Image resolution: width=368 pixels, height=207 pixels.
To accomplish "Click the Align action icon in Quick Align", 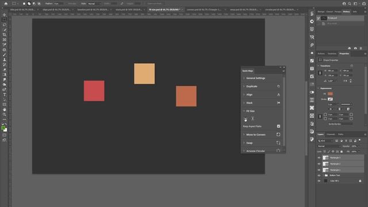I will click(278, 94).
